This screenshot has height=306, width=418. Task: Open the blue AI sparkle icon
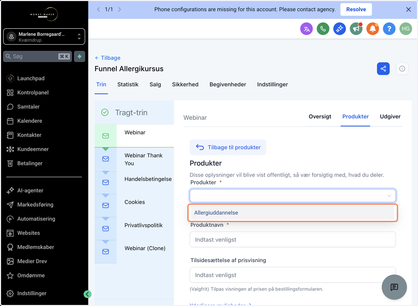pyautogui.click(x=339, y=29)
